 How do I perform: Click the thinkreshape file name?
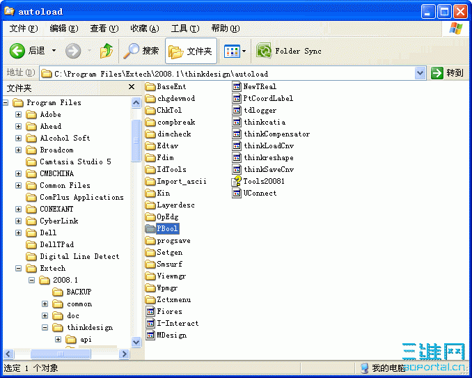coord(269,158)
